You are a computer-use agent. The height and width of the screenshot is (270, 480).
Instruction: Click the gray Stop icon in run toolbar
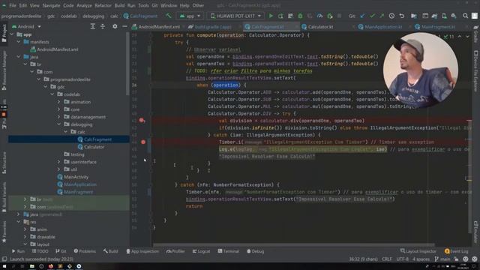pyautogui.click(x=339, y=16)
